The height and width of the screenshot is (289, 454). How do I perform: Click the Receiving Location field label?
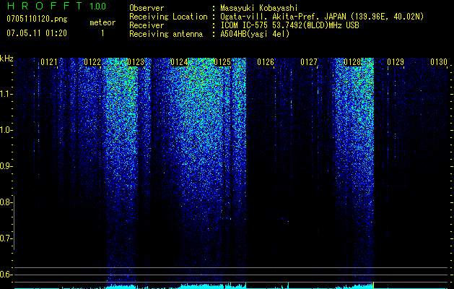click(x=168, y=17)
